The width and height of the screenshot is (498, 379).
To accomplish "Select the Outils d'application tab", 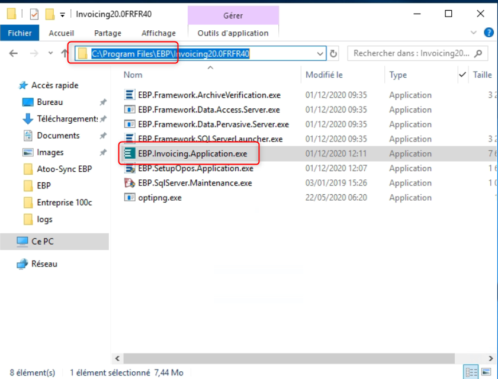I will pyautogui.click(x=233, y=33).
